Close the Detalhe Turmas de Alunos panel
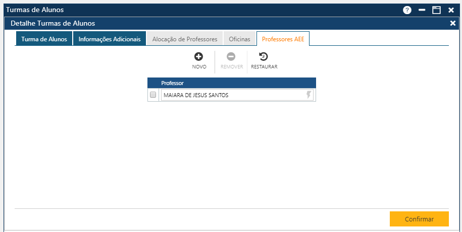 (452, 23)
